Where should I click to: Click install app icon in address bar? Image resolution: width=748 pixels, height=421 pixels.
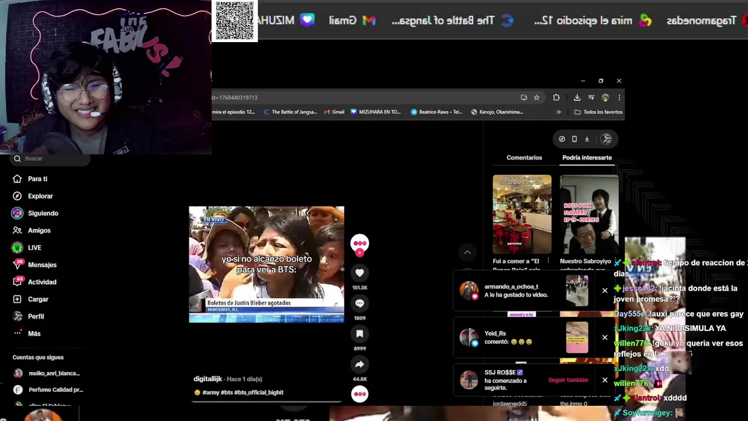tap(524, 98)
